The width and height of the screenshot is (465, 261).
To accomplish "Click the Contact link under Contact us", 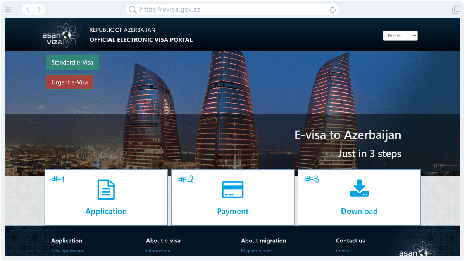I will pyautogui.click(x=344, y=251).
